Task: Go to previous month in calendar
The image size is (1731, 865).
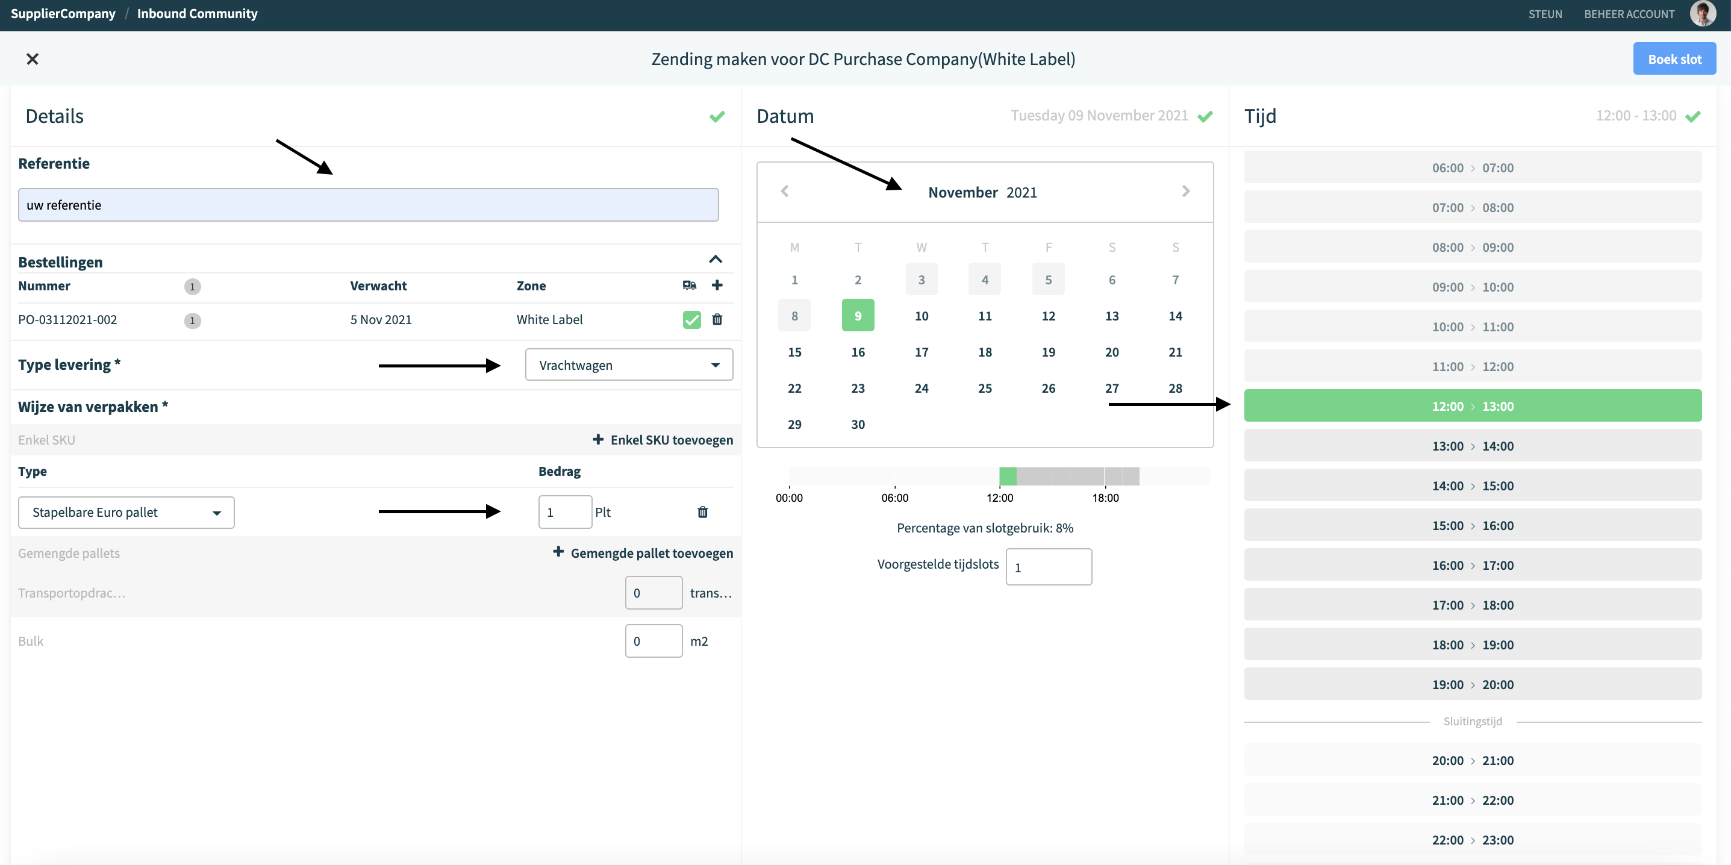Action: (x=784, y=192)
